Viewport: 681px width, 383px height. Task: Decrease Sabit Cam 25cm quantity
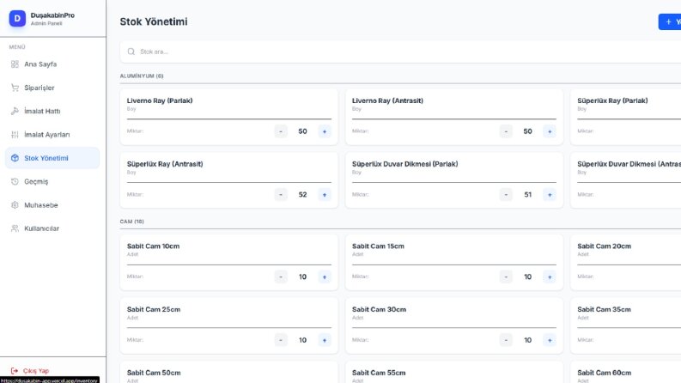pos(281,340)
